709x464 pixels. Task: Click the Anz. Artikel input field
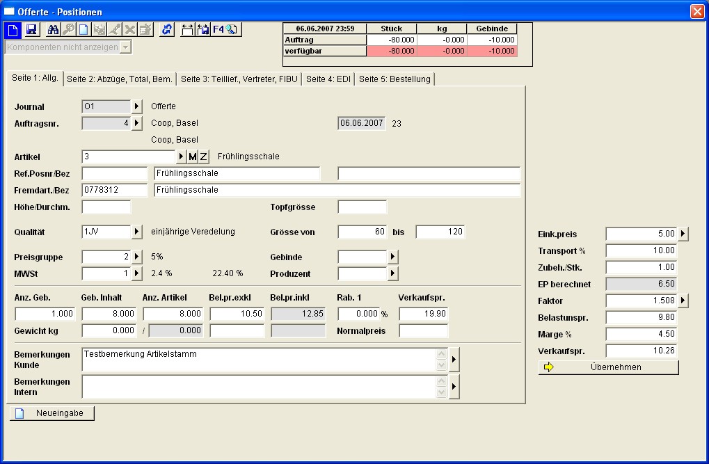[173, 314]
